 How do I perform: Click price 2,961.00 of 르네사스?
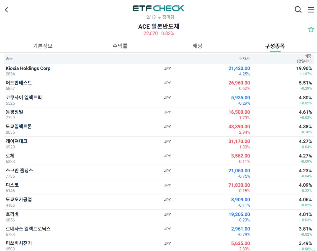point(241,229)
